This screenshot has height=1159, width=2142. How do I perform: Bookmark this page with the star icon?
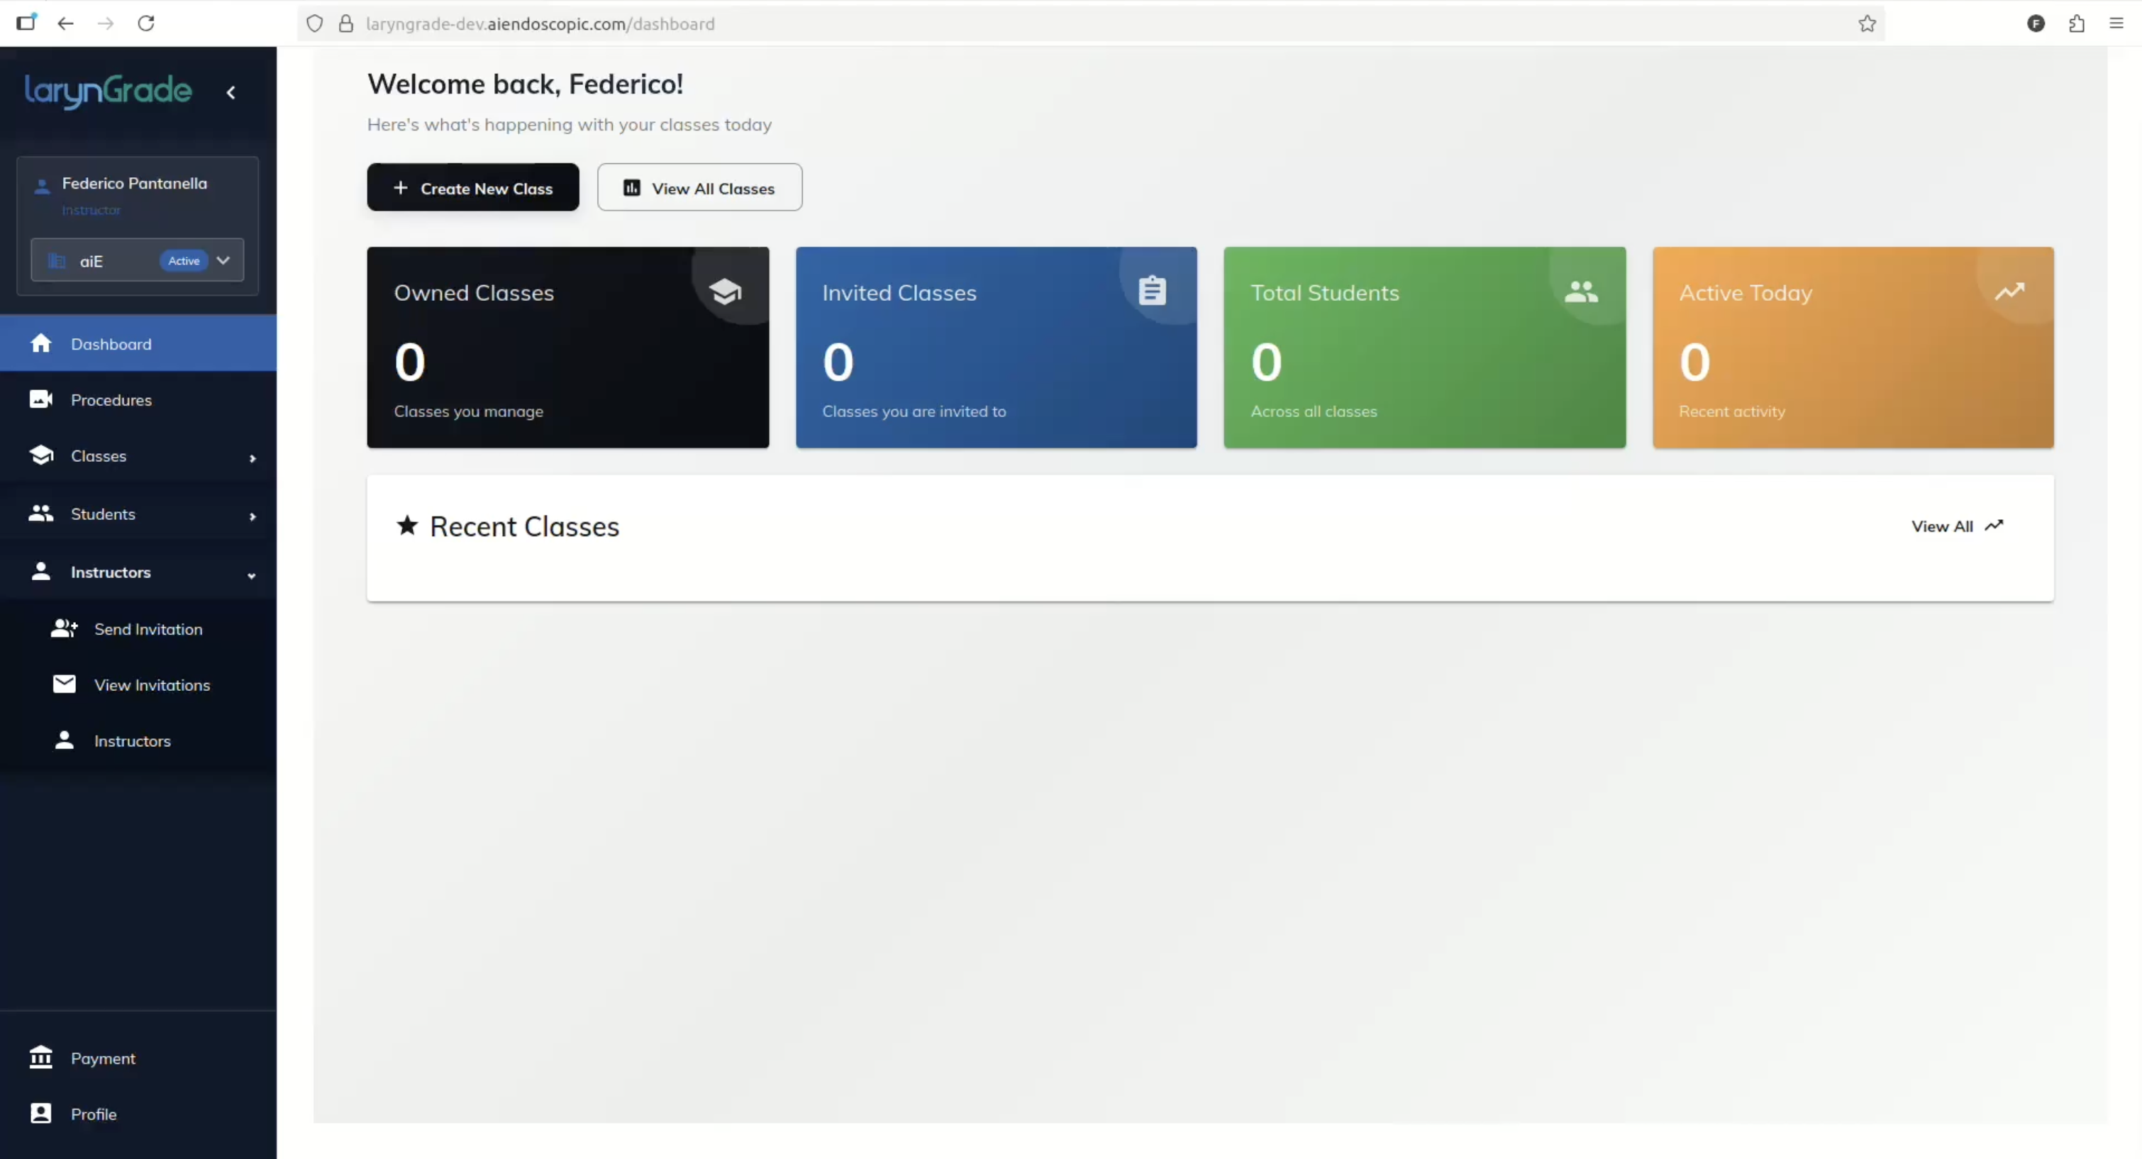[x=1868, y=24]
